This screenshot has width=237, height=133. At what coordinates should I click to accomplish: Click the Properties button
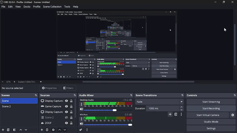[x=50, y=88]
